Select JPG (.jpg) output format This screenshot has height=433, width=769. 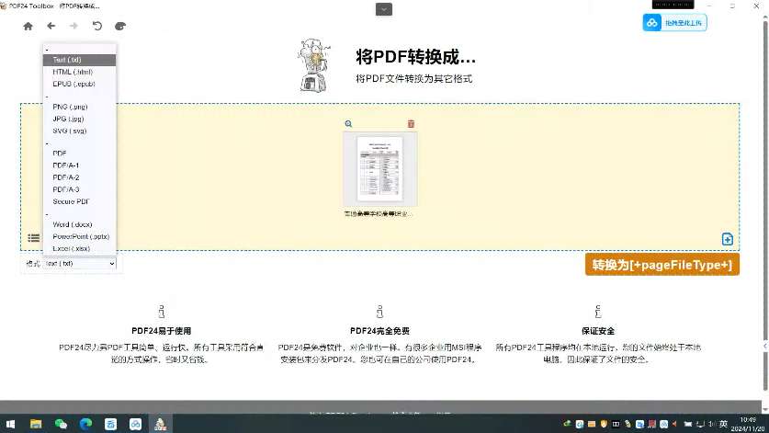(79, 119)
